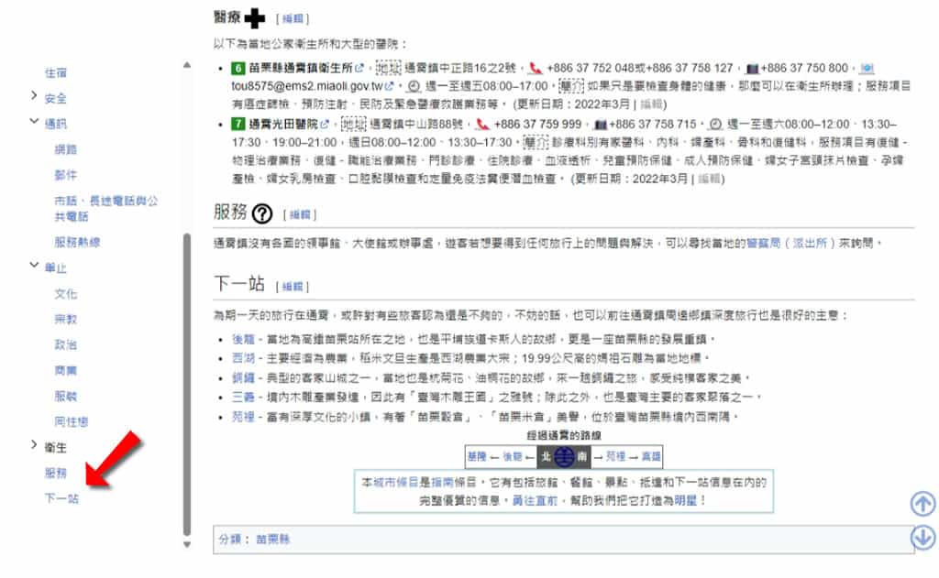The image size is (939, 578).
Task: Jump to 下一站 in the sidebar contents
Action: click(61, 498)
